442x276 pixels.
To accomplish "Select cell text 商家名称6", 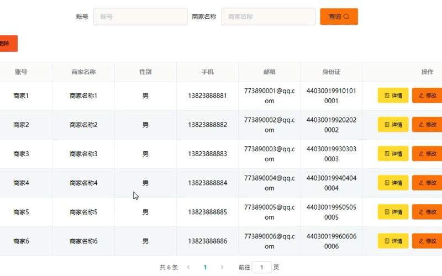I will point(83,241).
